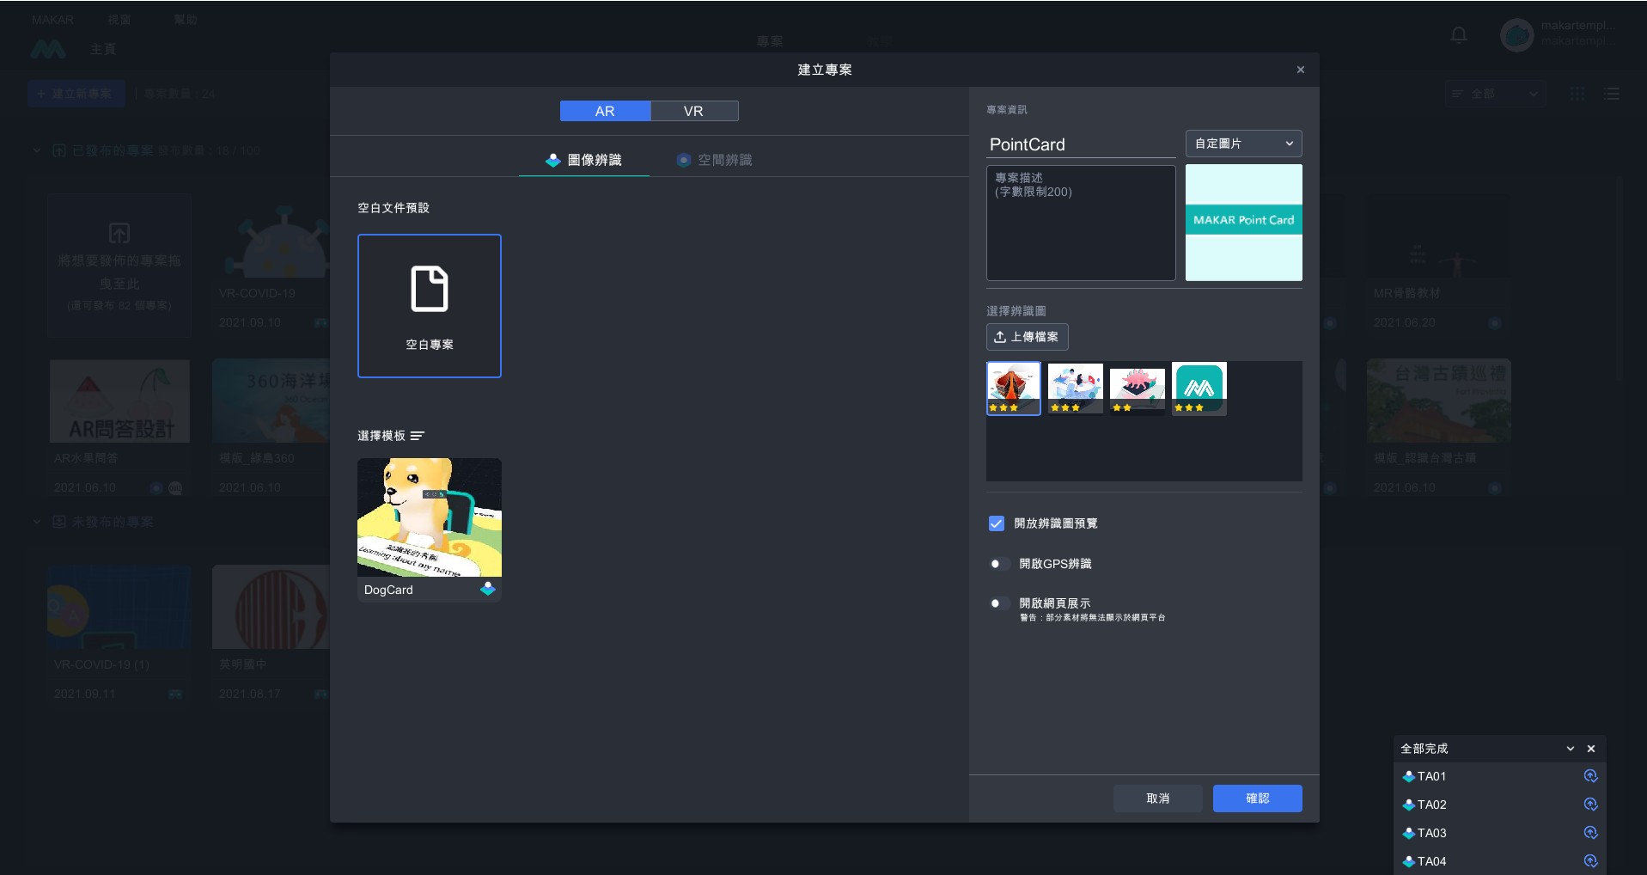The height and width of the screenshot is (875, 1647).
Task: Click the AR icon beside TA01
Action: coord(1409,776)
